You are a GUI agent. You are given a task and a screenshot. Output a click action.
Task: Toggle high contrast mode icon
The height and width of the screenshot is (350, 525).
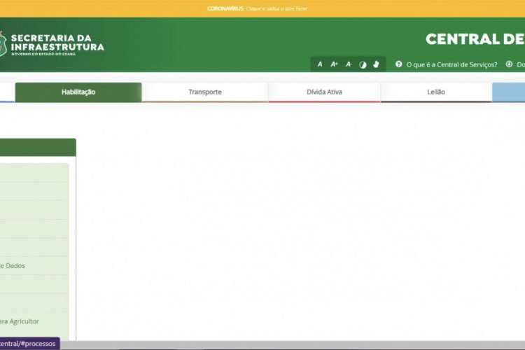(363, 64)
